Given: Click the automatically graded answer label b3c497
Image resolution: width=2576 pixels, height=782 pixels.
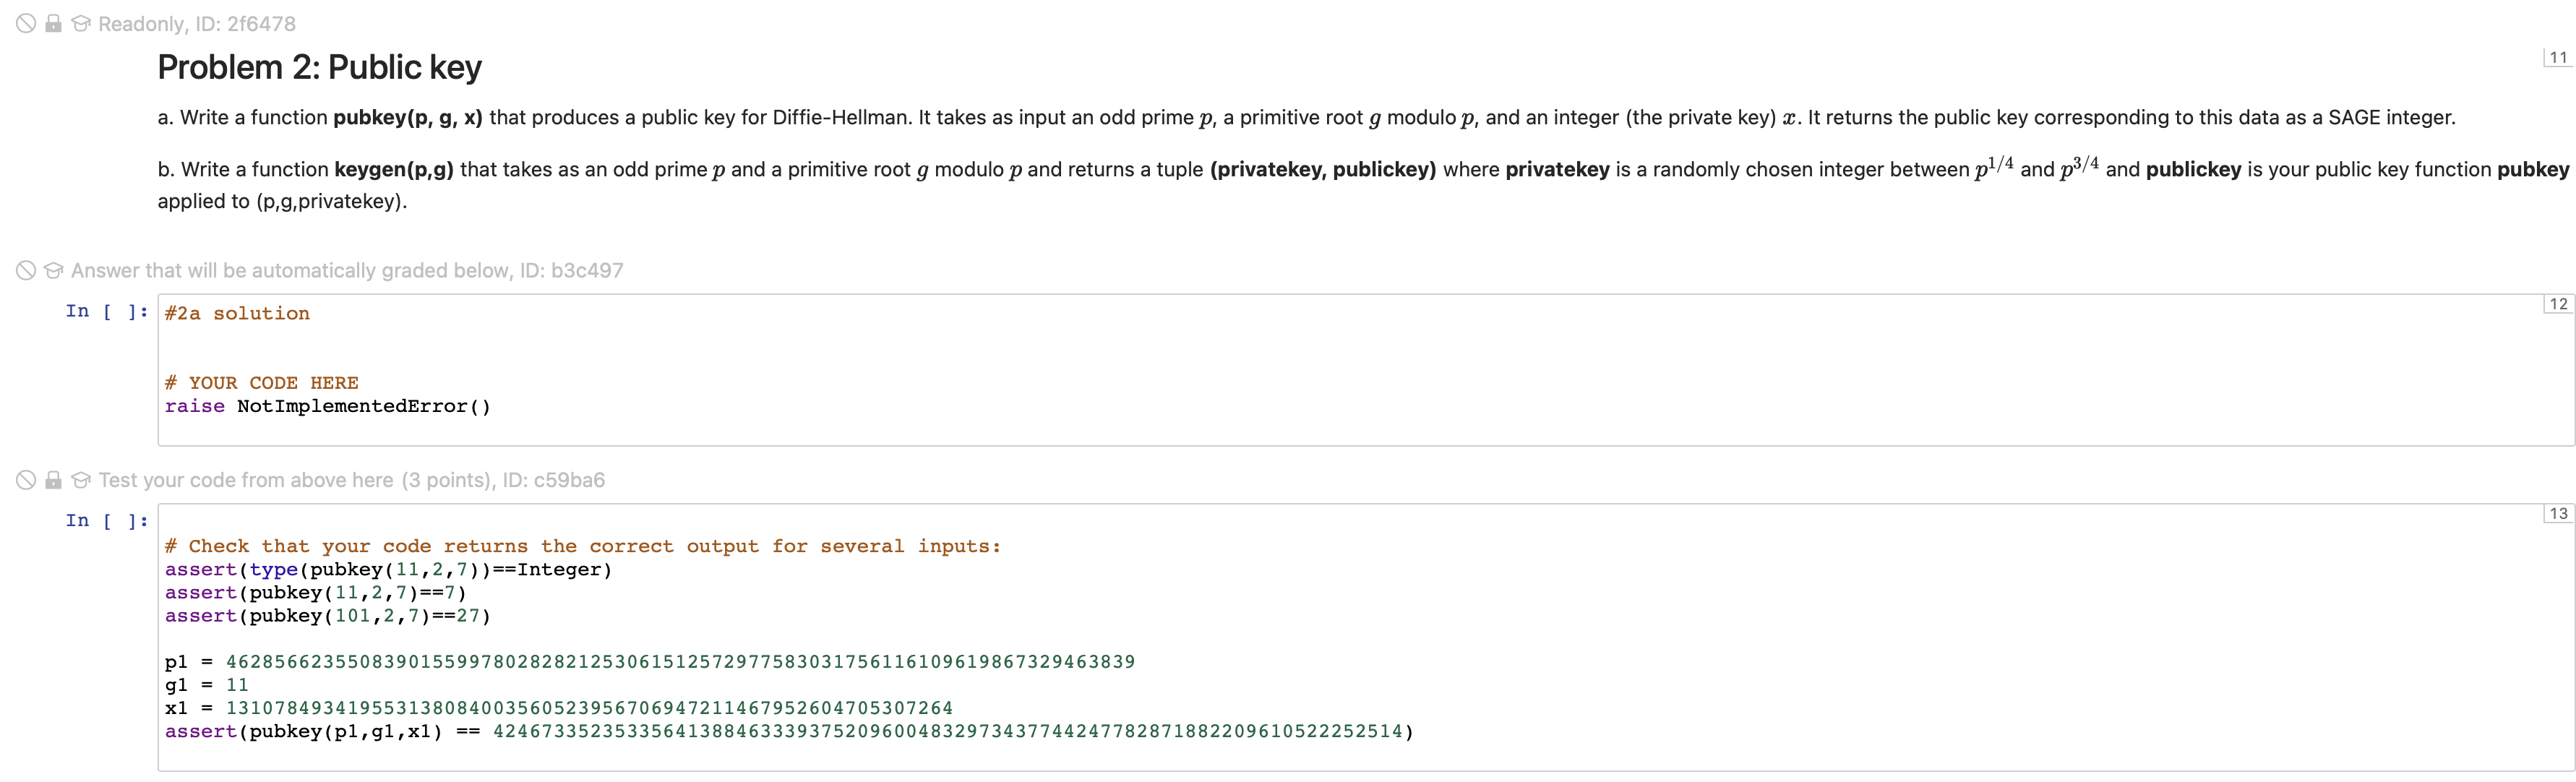Looking at the screenshot, I should 345,270.
